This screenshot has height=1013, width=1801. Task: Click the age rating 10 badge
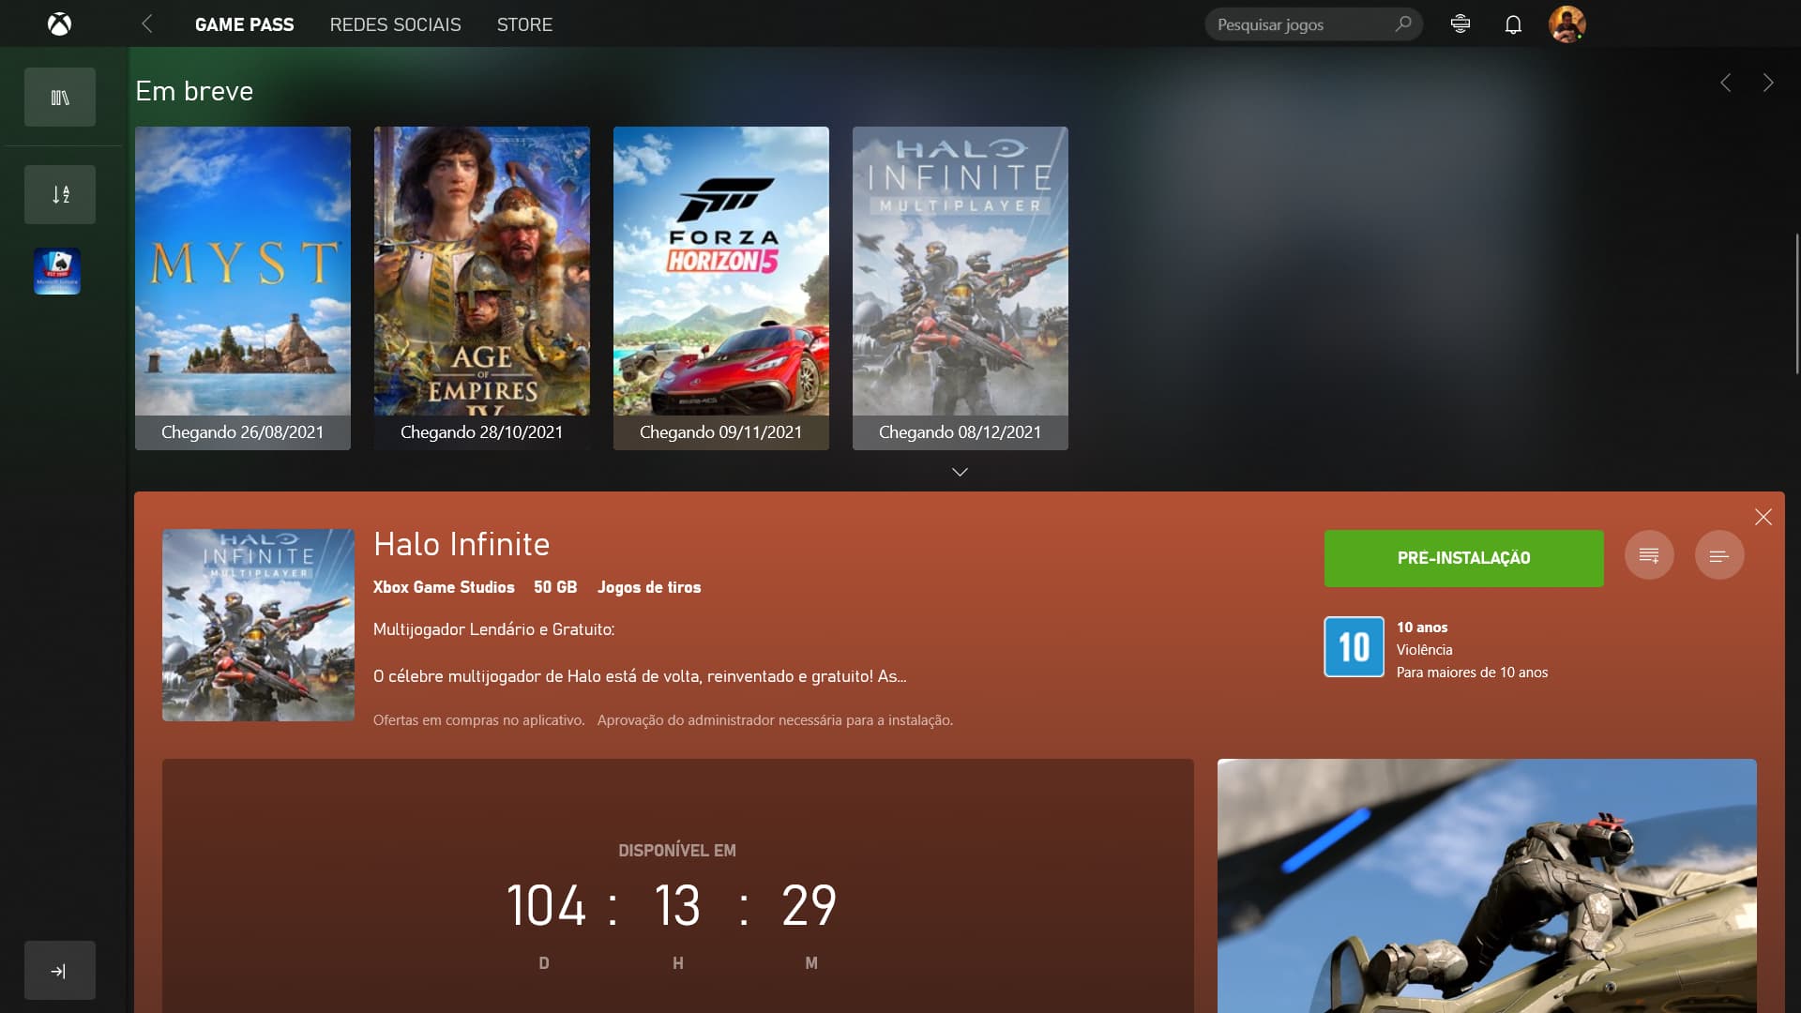[1354, 646]
